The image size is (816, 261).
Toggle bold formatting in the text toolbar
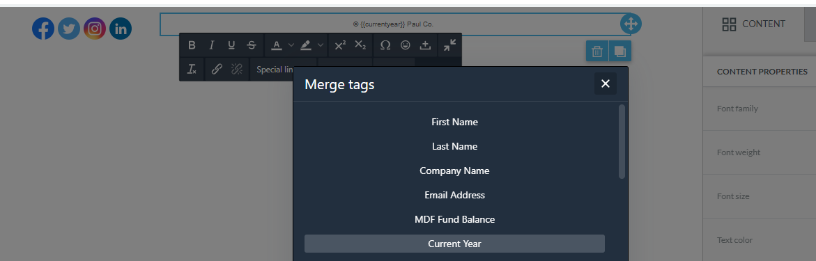pyautogui.click(x=192, y=45)
